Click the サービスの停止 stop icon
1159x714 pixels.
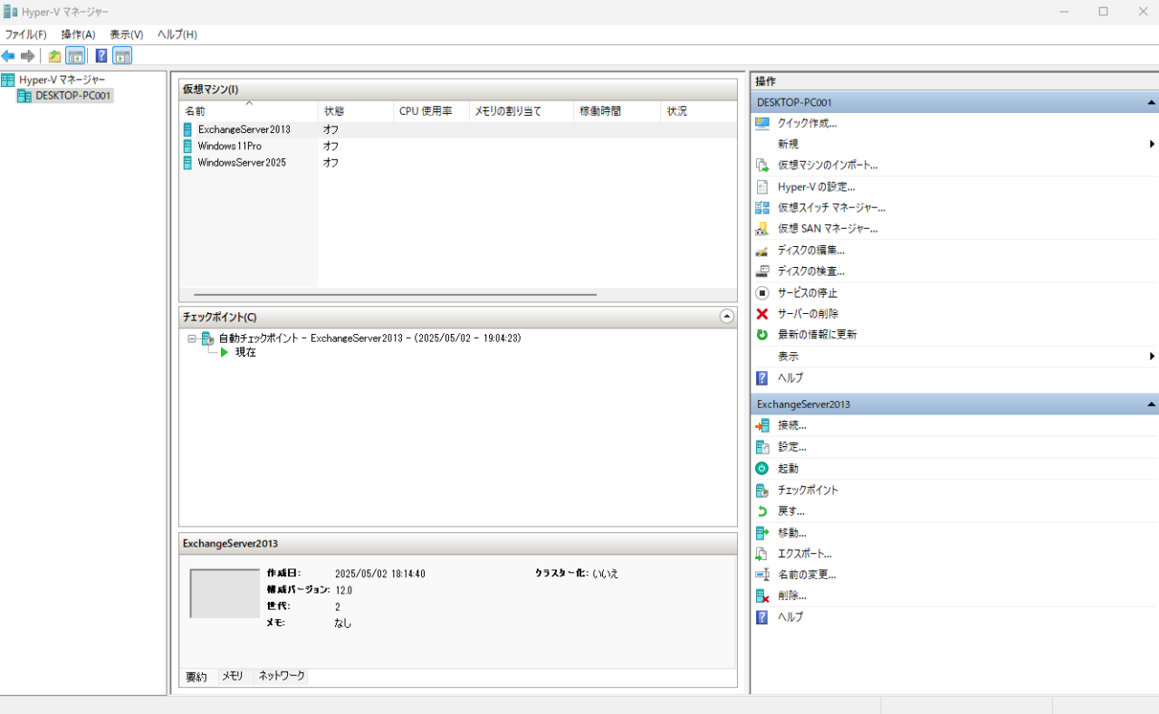(761, 292)
